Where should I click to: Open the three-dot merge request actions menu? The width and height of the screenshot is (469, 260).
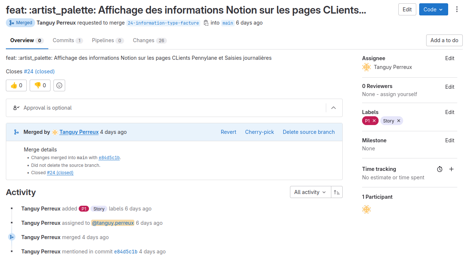point(457,10)
